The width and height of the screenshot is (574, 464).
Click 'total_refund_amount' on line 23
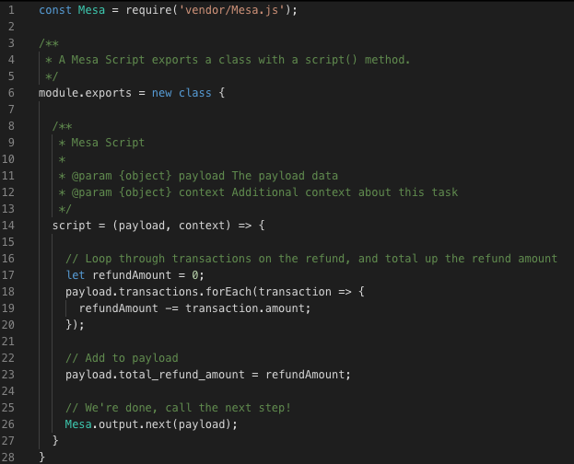point(182,375)
